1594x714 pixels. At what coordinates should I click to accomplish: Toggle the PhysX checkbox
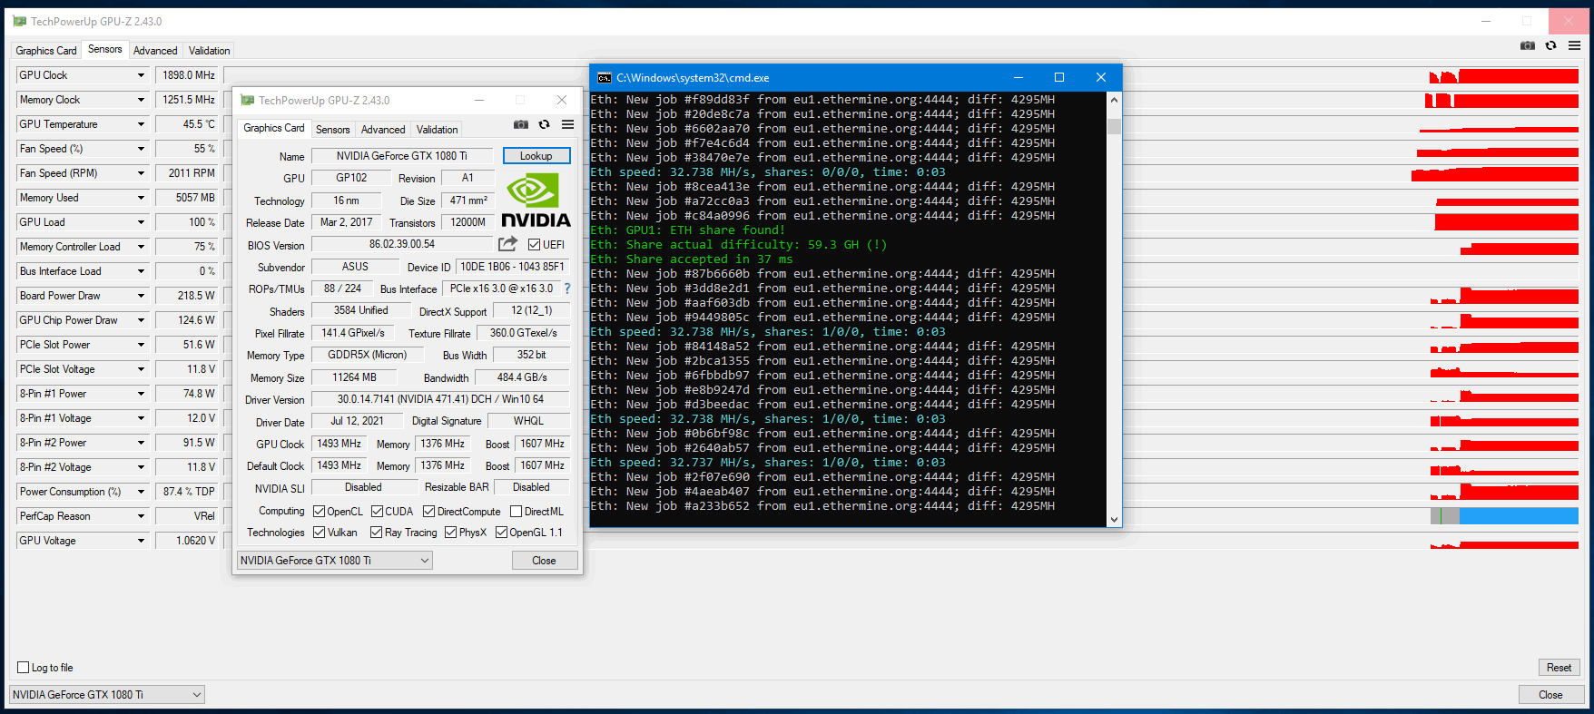tap(451, 533)
